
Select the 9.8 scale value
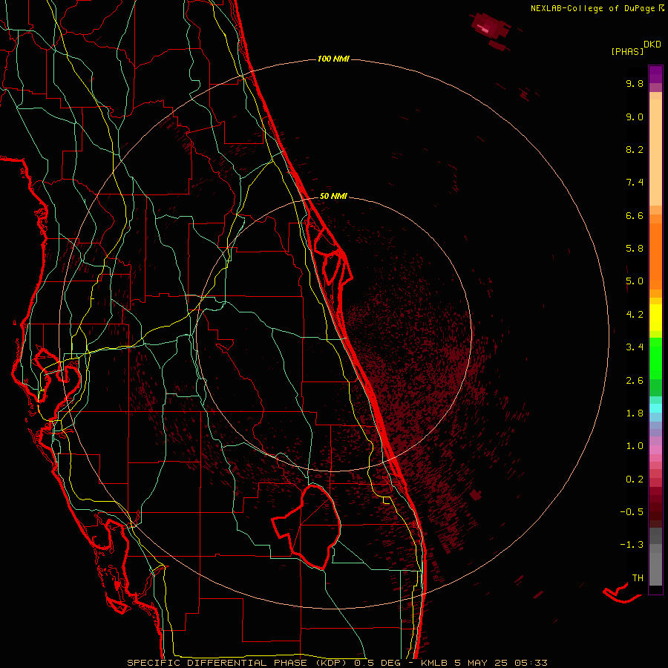click(x=635, y=83)
